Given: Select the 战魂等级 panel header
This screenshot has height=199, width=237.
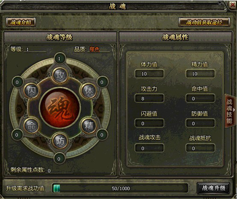Looking at the screenshot, I should click(x=60, y=37).
